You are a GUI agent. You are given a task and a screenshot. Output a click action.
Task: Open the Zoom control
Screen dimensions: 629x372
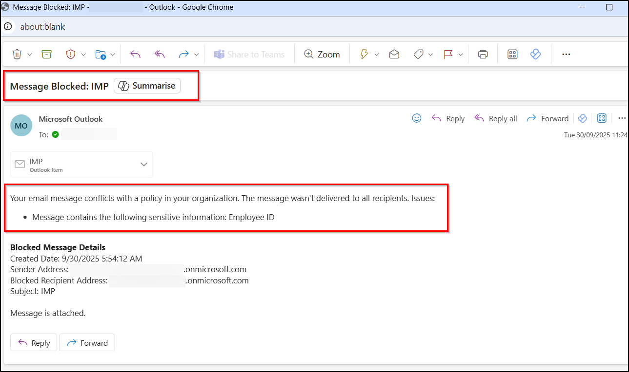coord(322,54)
